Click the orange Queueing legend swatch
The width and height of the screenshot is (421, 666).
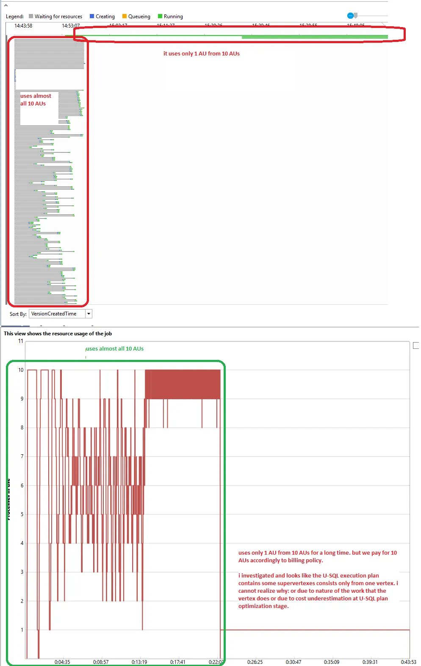tap(125, 17)
